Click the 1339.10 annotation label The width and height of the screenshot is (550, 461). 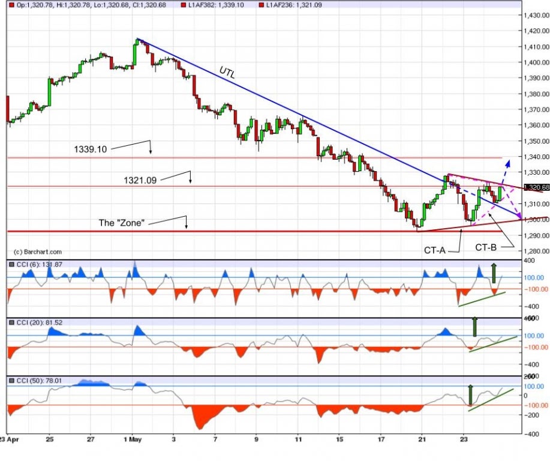click(90, 149)
